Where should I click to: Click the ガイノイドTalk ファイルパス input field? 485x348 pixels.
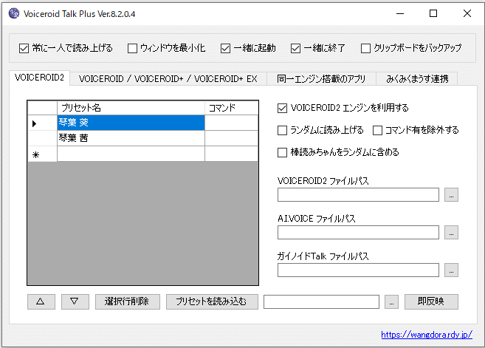click(x=358, y=270)
